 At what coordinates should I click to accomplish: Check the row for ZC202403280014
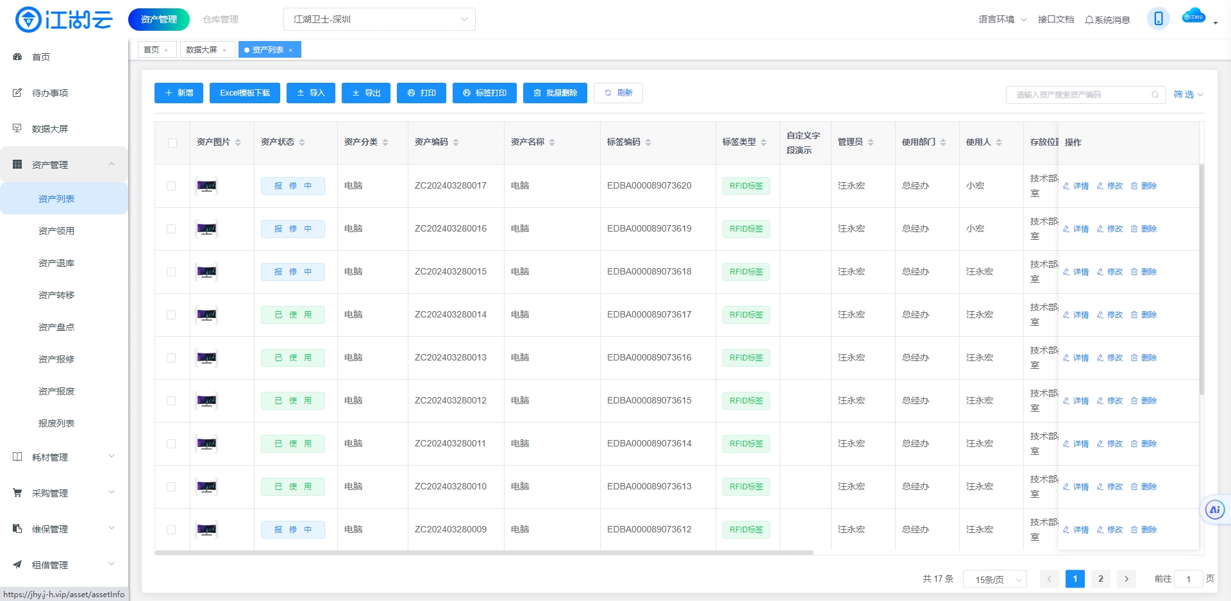click(x=171, y=315)
